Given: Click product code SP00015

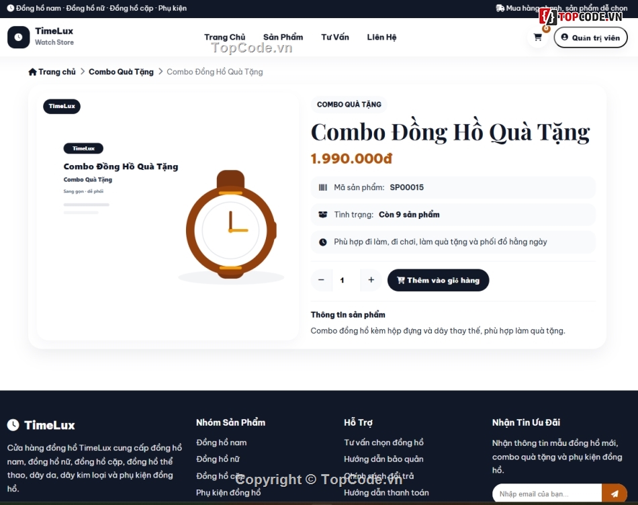Looking at the screenshot, I should pos(407,187).
